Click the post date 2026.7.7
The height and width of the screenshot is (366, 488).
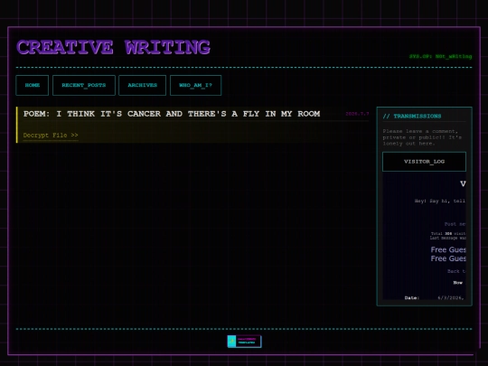point(357,114)
